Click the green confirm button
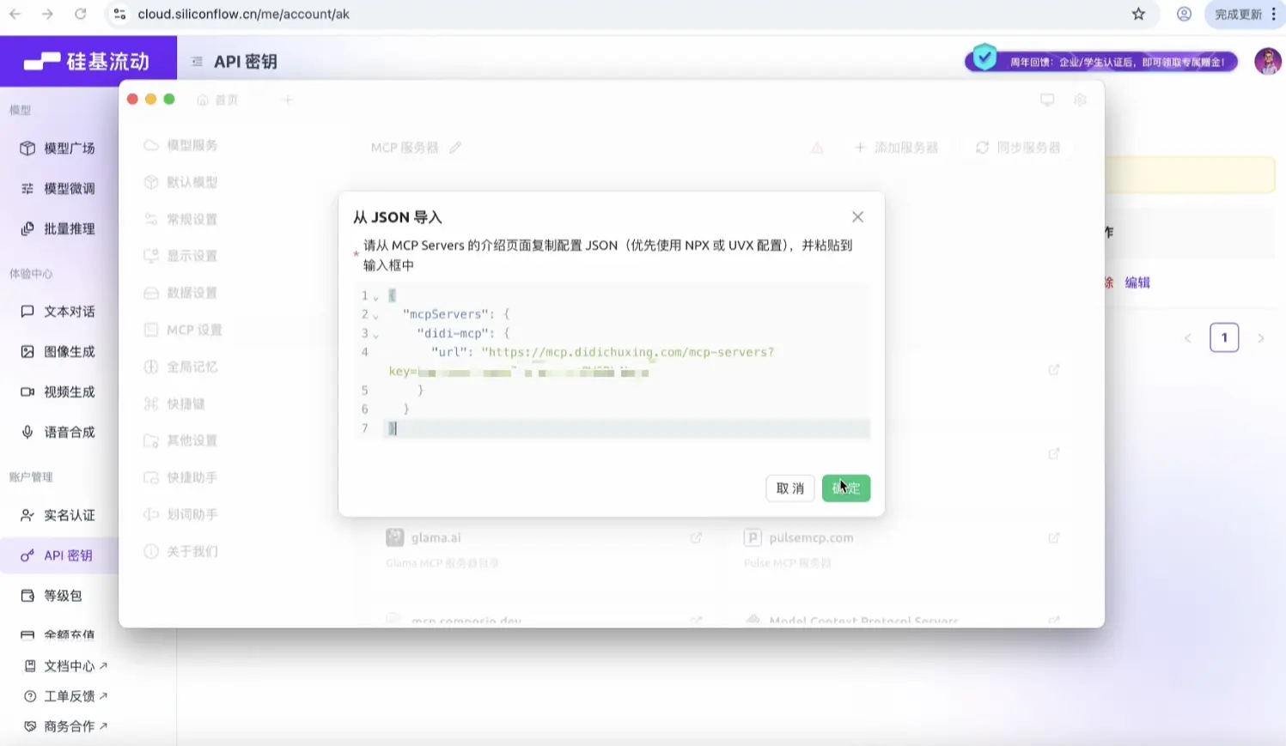The width and height of the screenshot is (1286, 746). (x=845, y=488)
